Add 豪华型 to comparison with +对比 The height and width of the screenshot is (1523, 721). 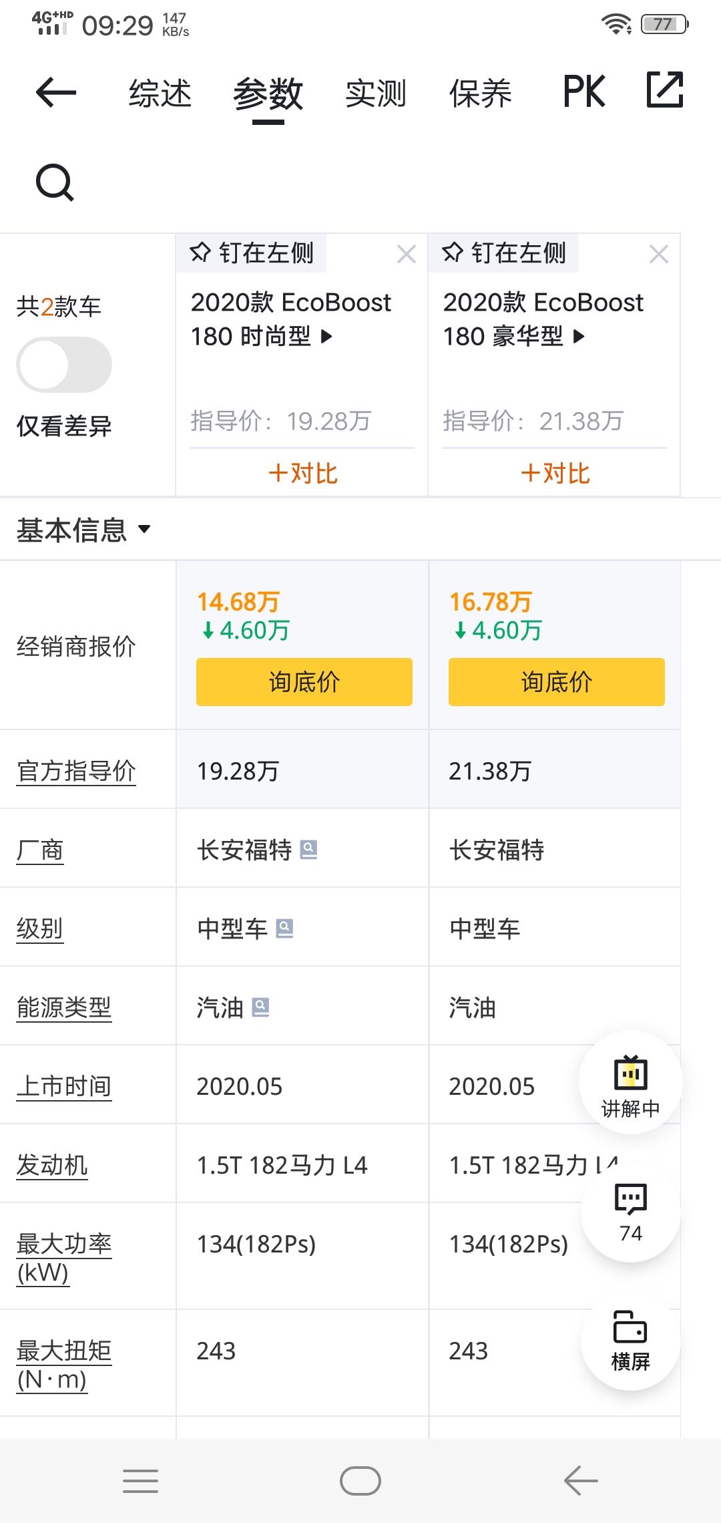click(x=555, y=474)
